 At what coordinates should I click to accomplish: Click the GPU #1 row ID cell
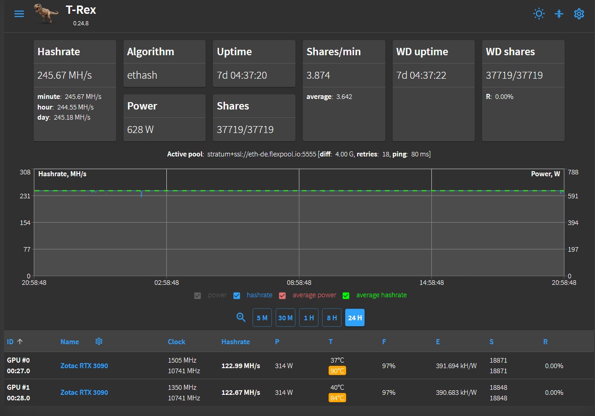tap(18, 393)
